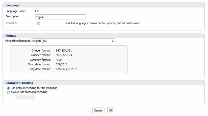Toggle the Enabled checkbox

coord(39,23)
